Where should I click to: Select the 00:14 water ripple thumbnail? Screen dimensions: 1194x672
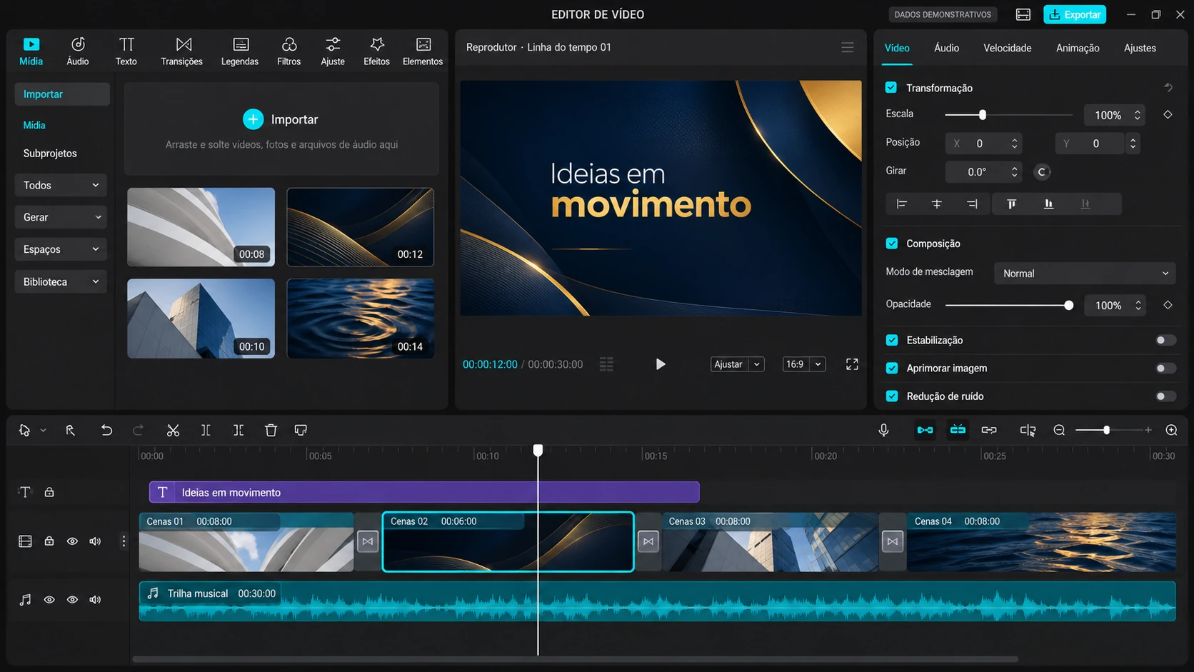(361, 319)
